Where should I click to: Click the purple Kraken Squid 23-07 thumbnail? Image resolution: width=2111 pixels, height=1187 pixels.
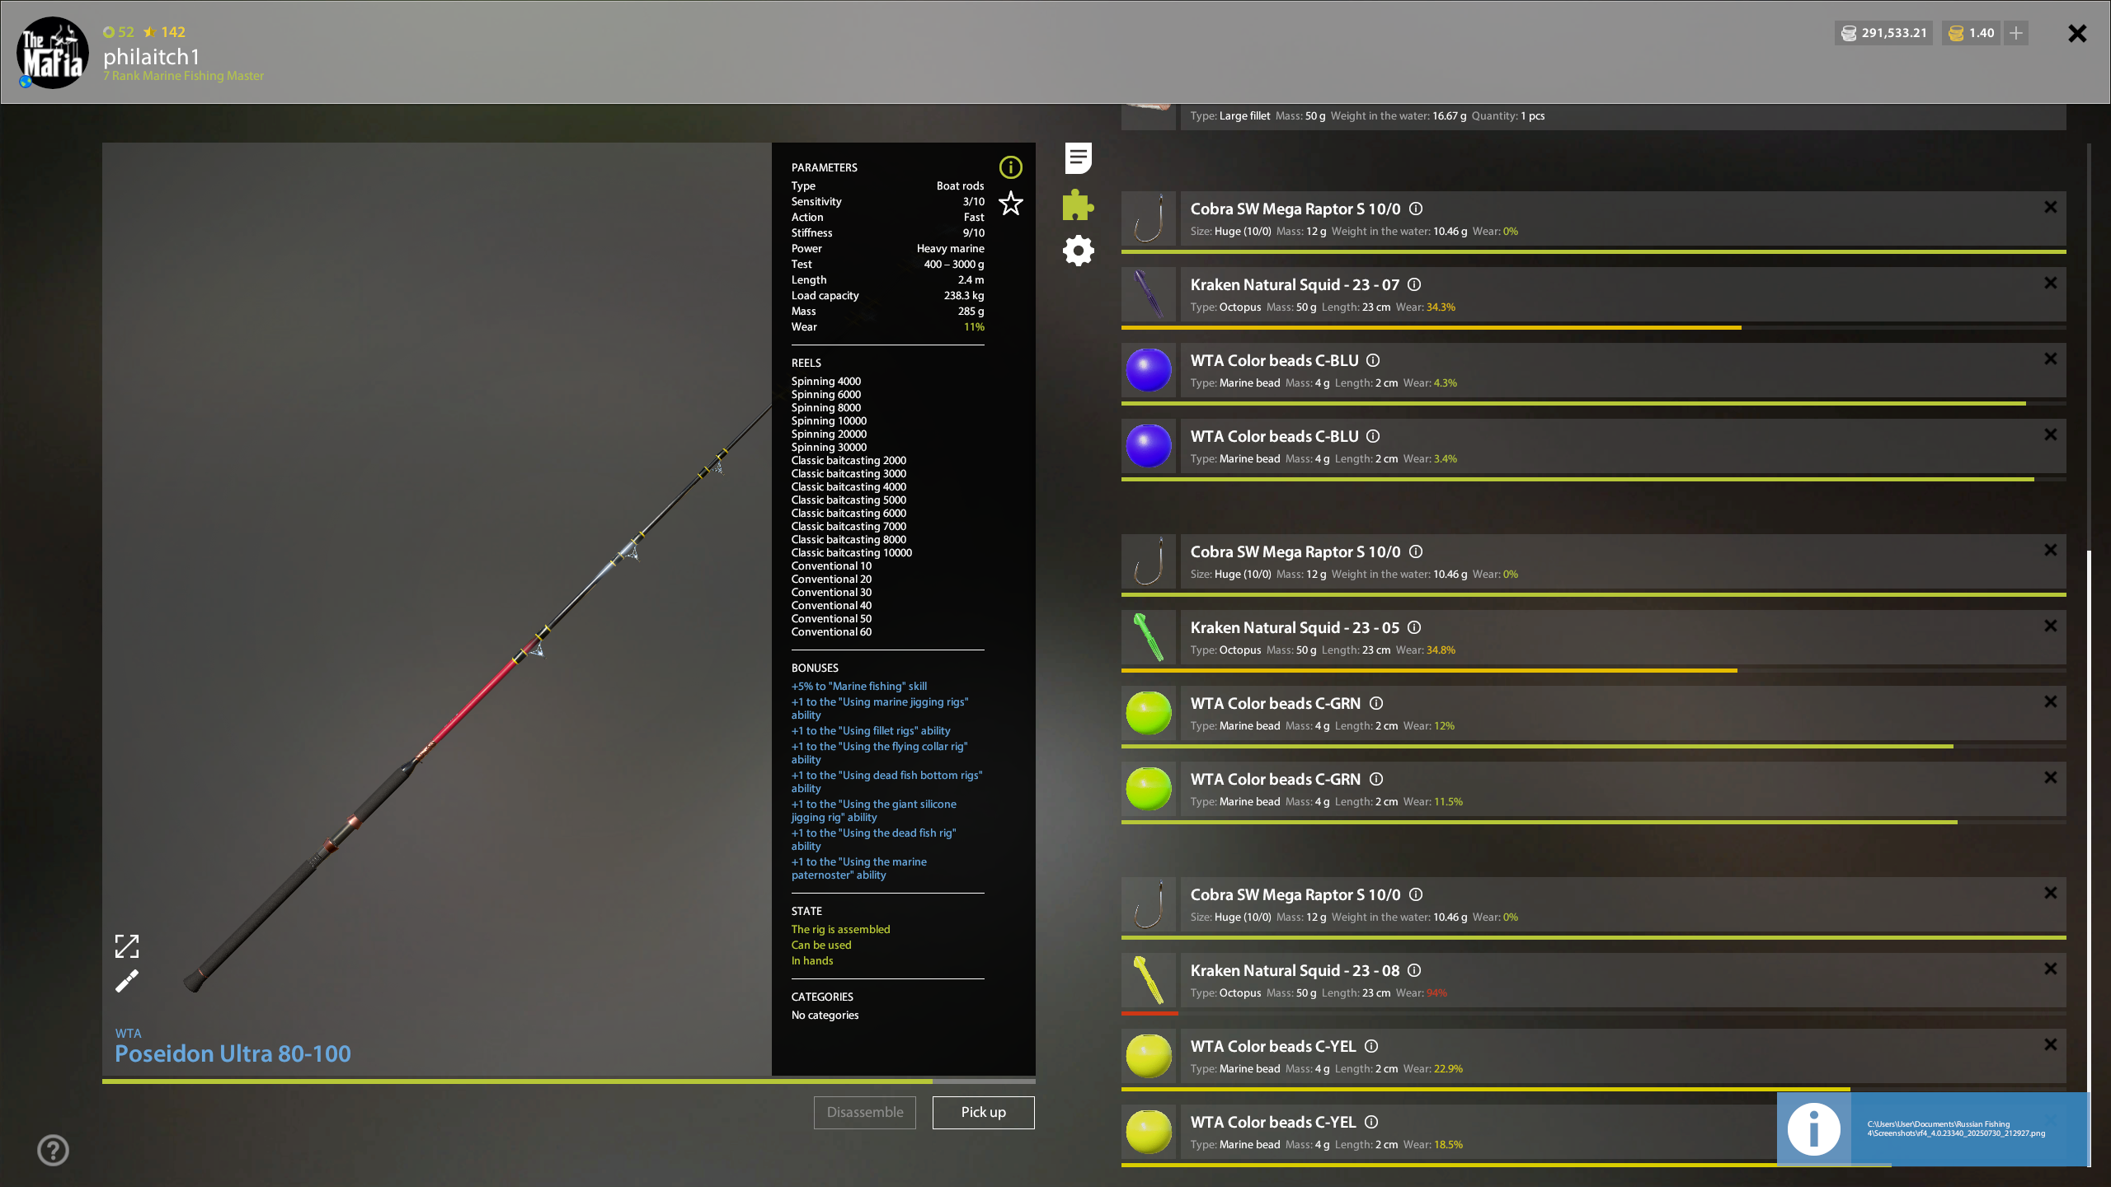[x=1148, y=294]
